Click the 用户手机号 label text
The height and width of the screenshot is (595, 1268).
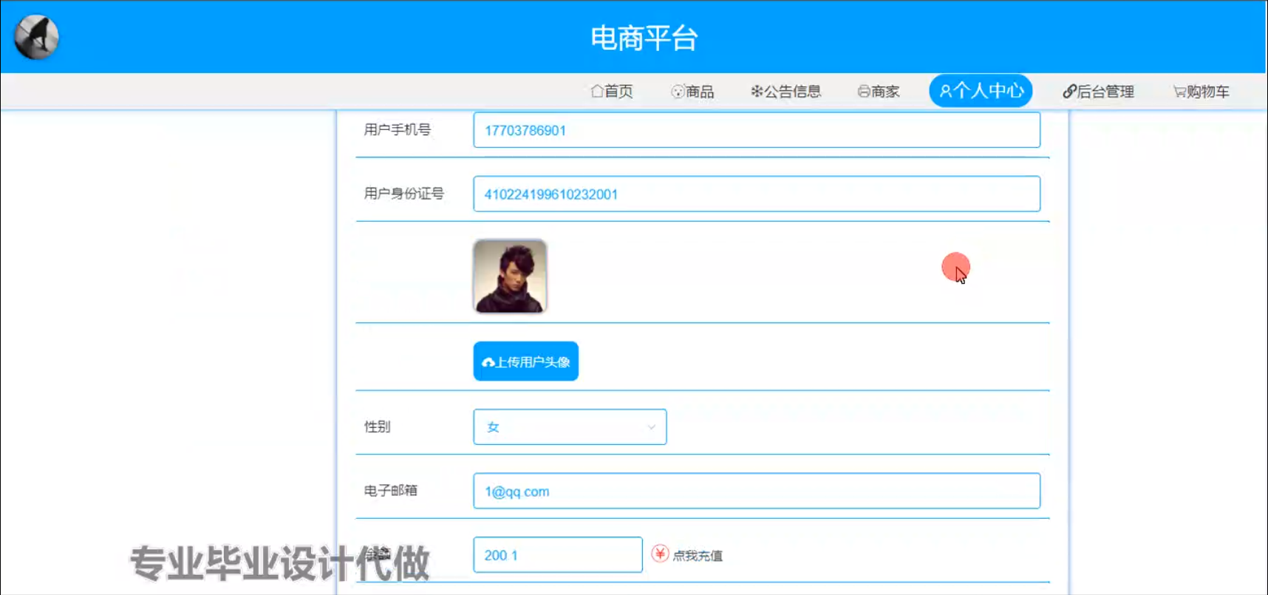pos(398,130)
